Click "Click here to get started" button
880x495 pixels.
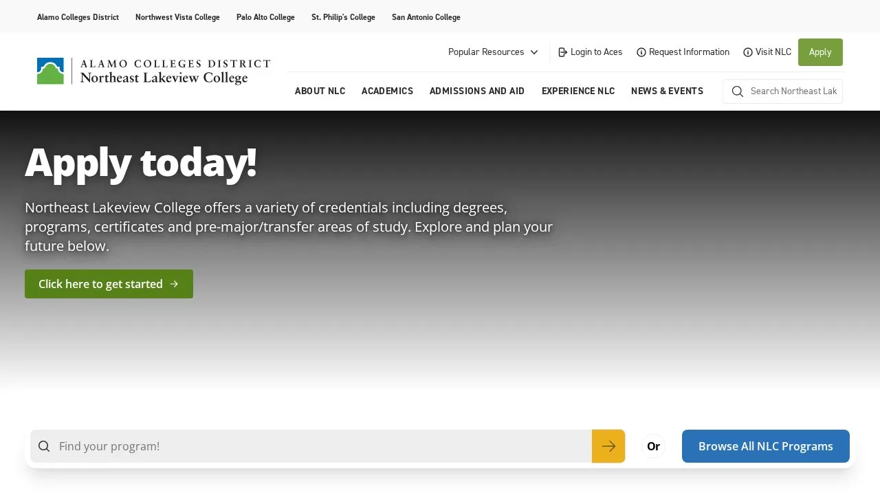109,284
